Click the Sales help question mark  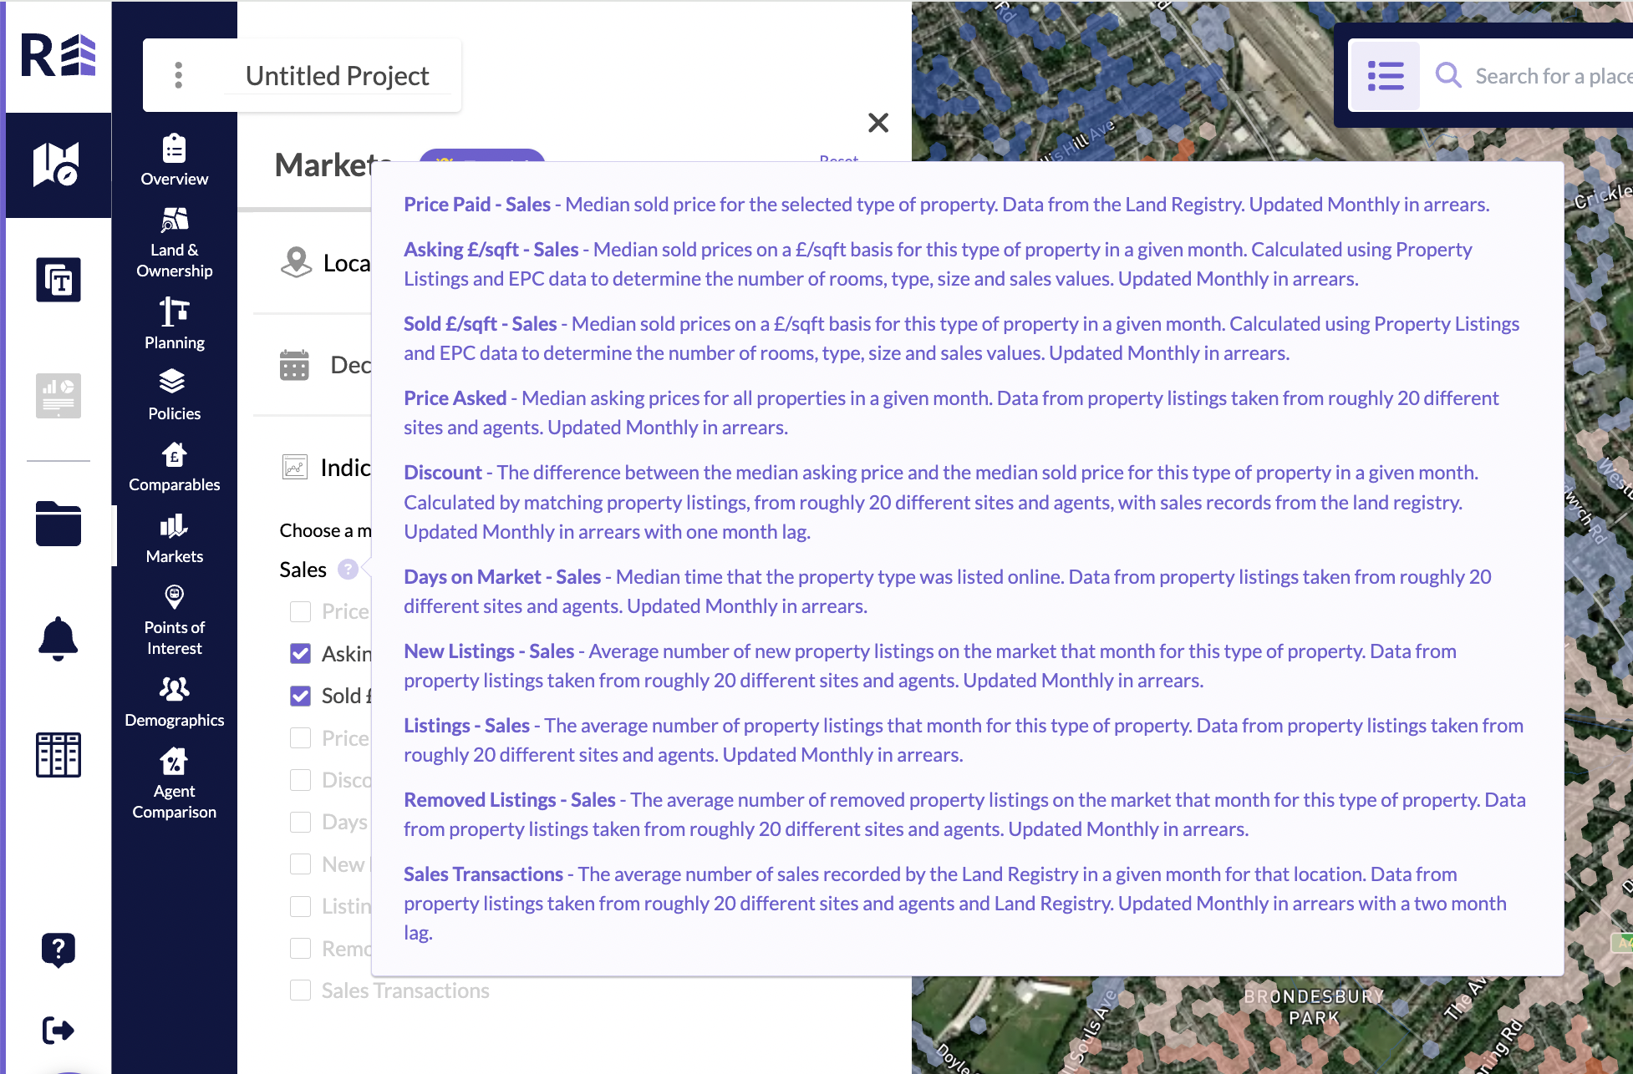pos(348,570)
